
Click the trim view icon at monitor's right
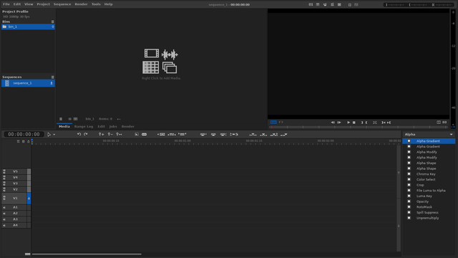444,123
